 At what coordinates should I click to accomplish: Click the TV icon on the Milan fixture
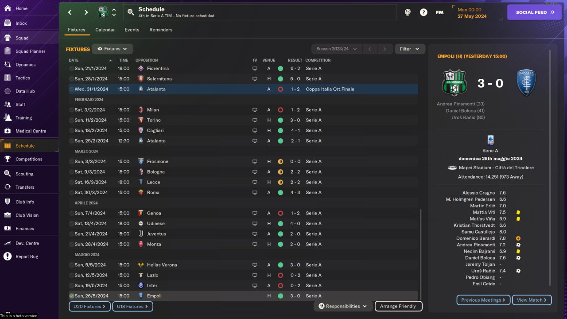point(255,110)
